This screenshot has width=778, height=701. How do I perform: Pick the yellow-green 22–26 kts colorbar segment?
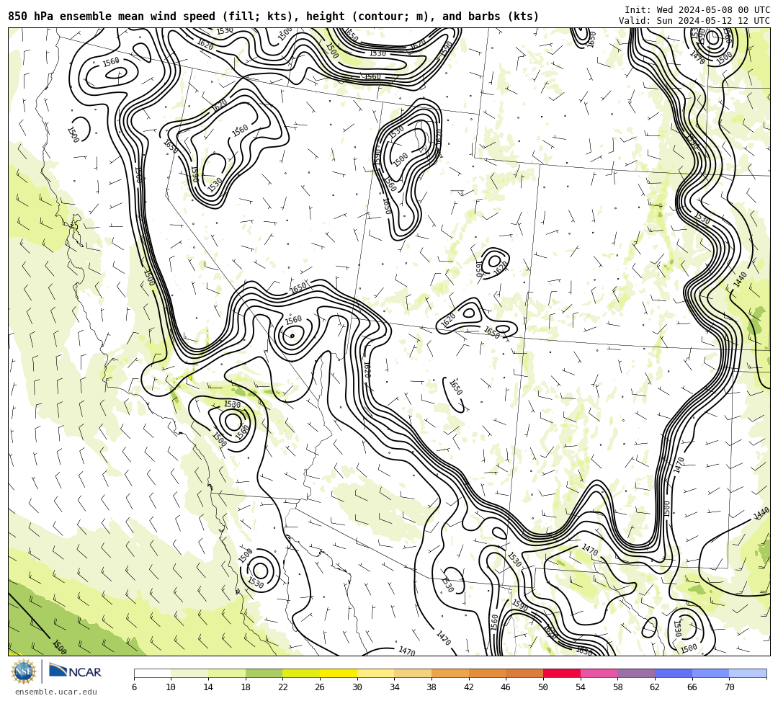[301, 673]
